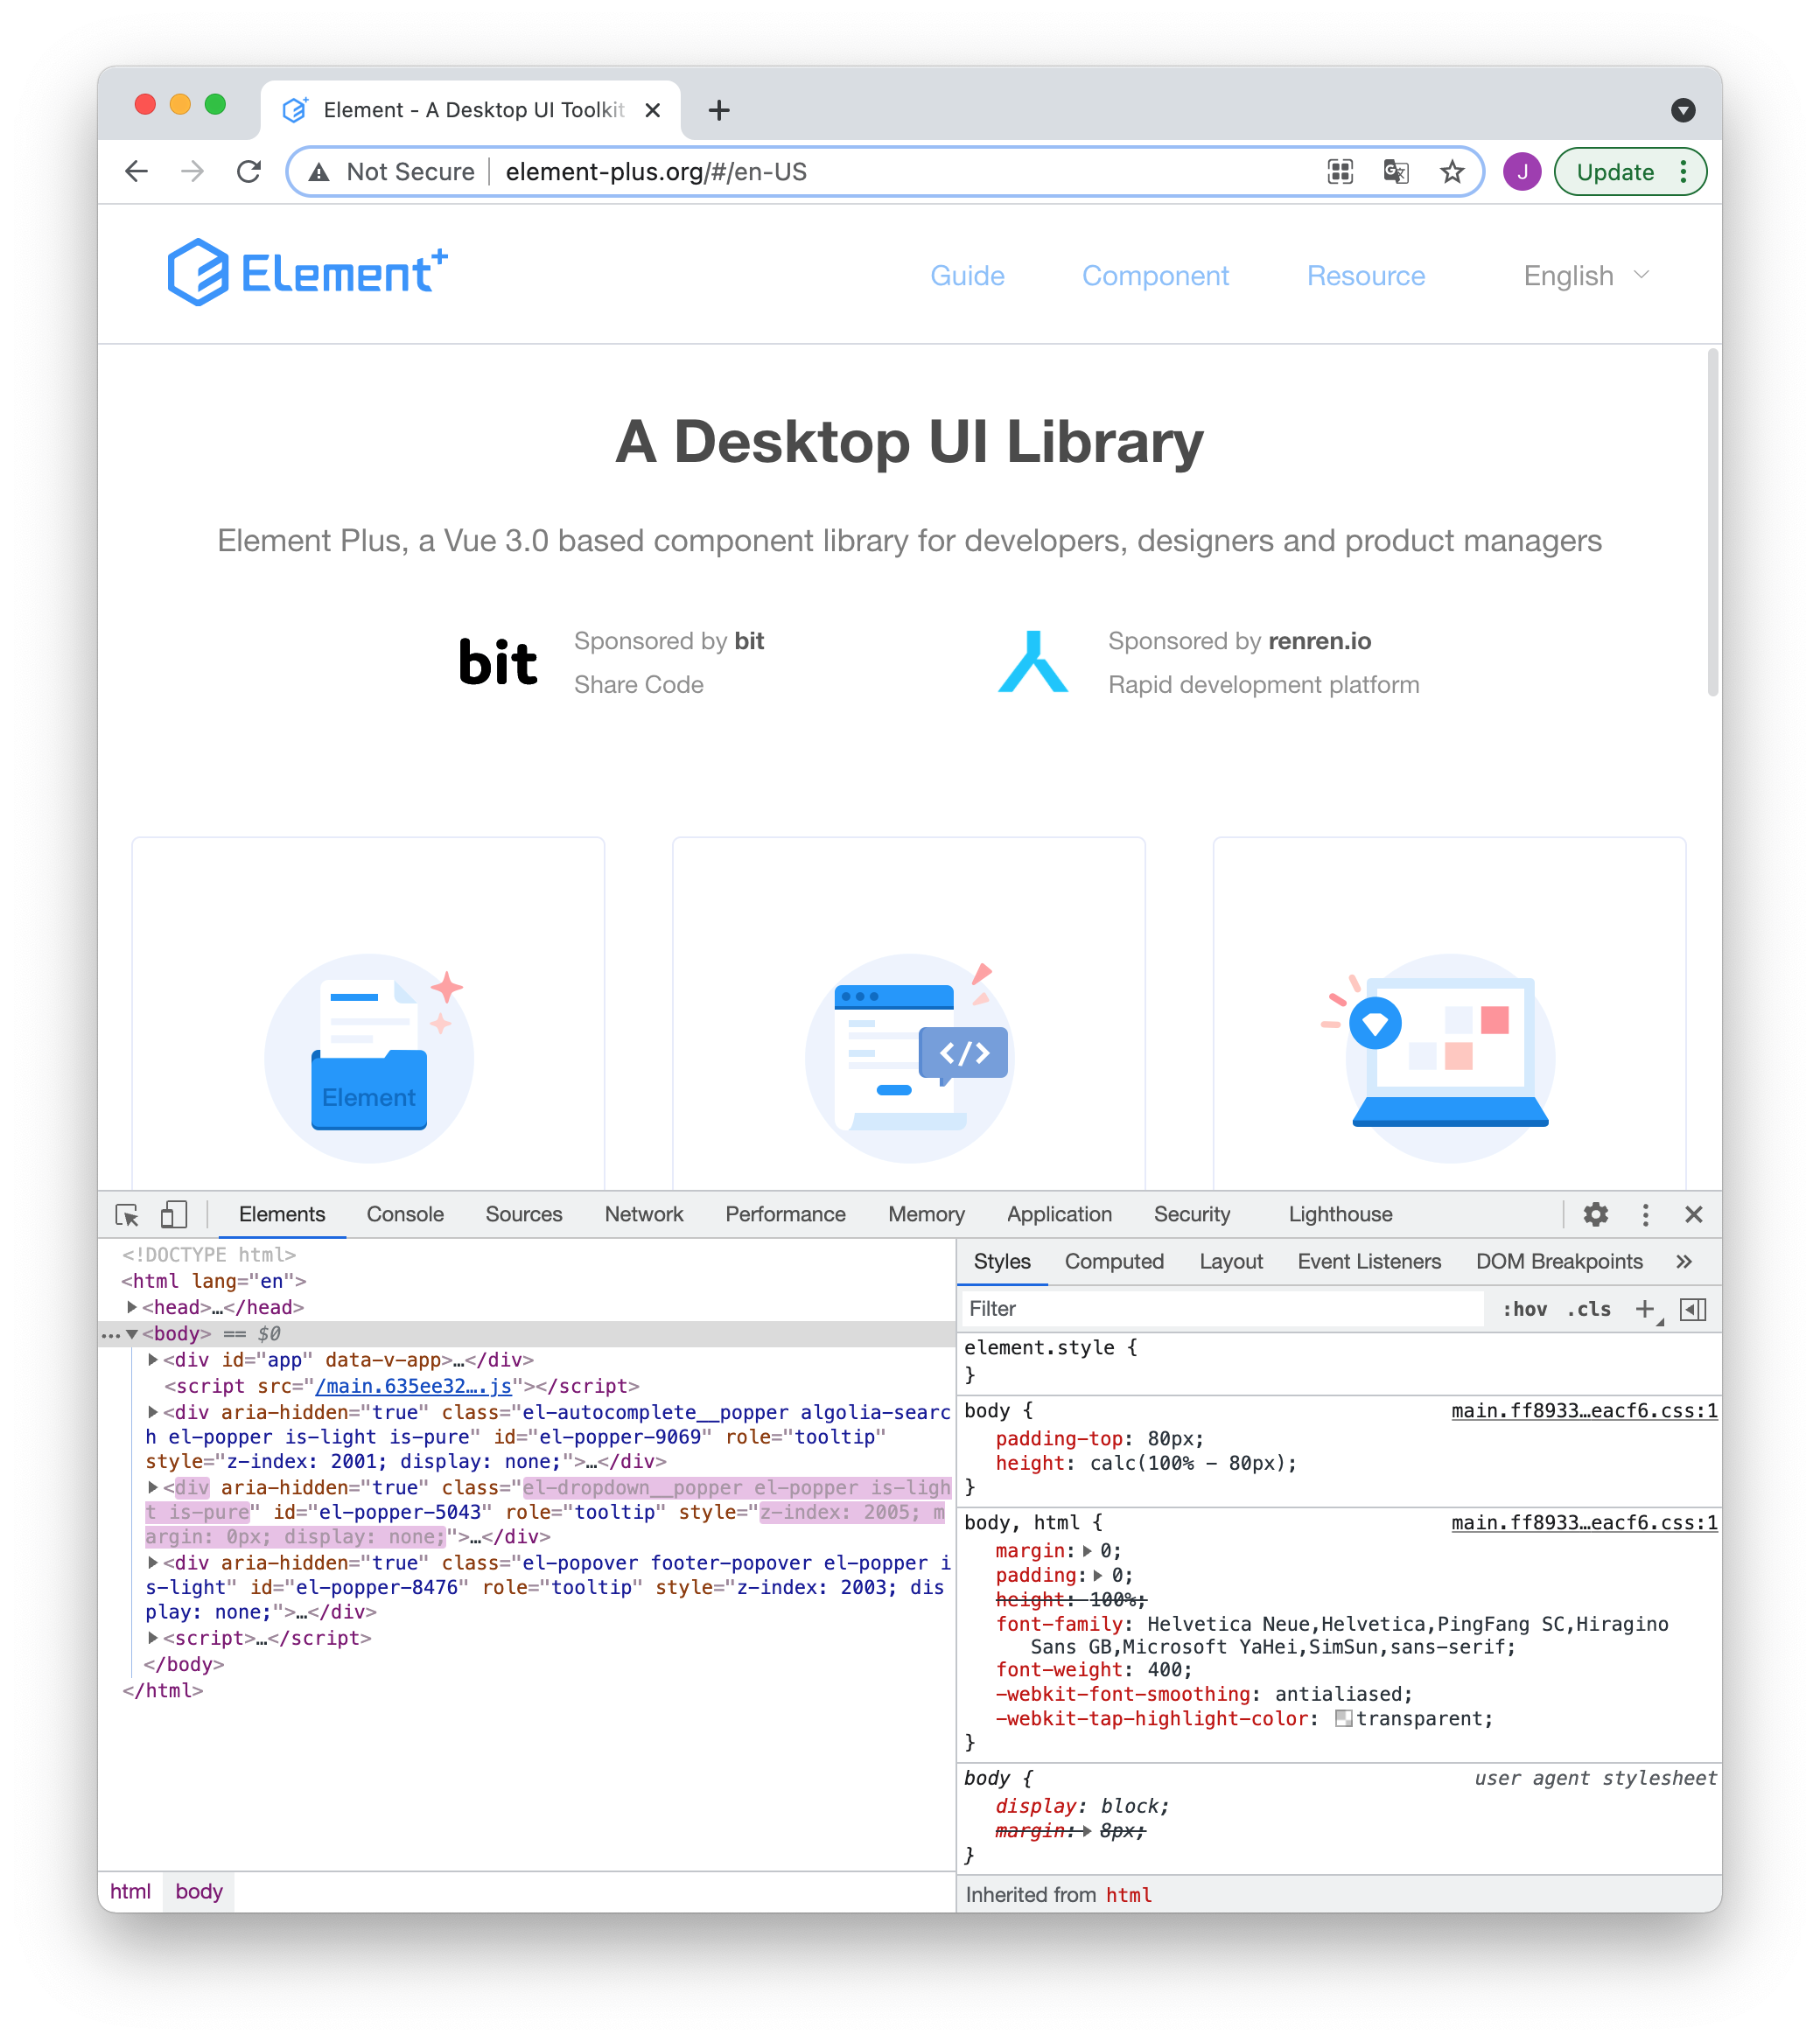Screen dimensions: 1820x2042
Task: Activate the inspect element picker tool
Action: (128, 1215)
